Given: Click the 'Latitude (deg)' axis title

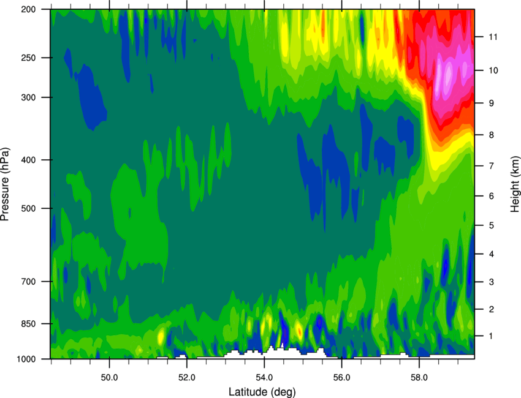Looking at the screenshot, I should (x=262, y=392).
